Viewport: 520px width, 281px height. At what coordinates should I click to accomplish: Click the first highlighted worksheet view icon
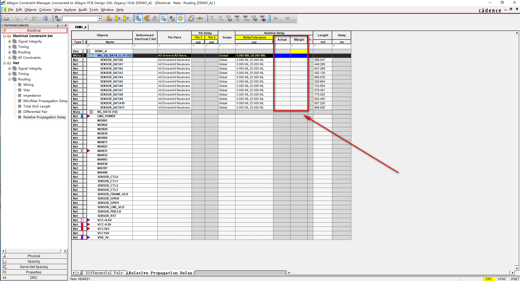click(138, 18)
